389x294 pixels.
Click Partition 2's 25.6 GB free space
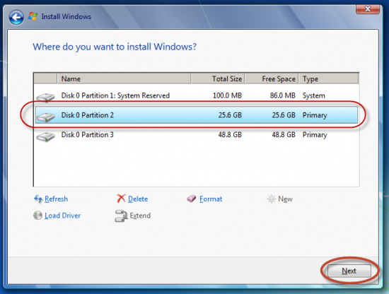point(284,115)
